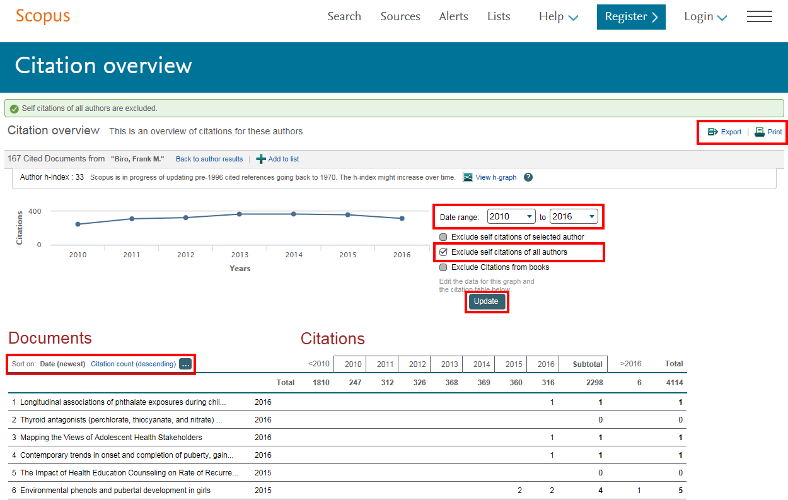Click the Register button
The height and width of the screenshot is (500, 788).
point(631,17)
